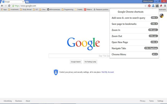Select the Google tab
The width and height of the screenshot is (167, 104).
(x=13, y=2)
